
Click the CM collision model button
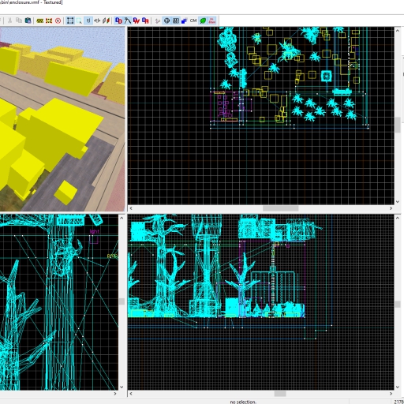point(193,21)
